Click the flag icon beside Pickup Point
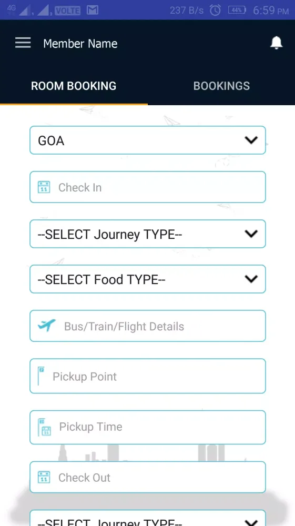This screenshot has height=526, width=295. 41,376
